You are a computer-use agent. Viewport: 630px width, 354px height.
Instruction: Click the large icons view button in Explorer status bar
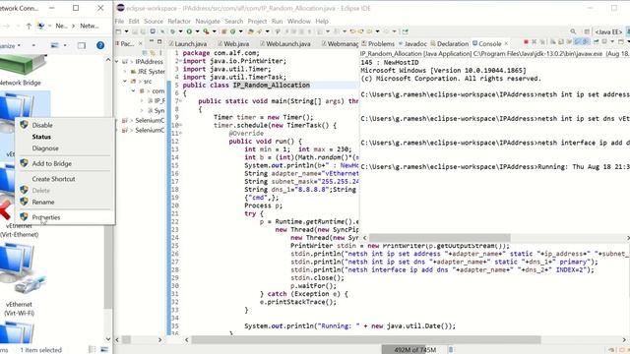pos(104,350)
